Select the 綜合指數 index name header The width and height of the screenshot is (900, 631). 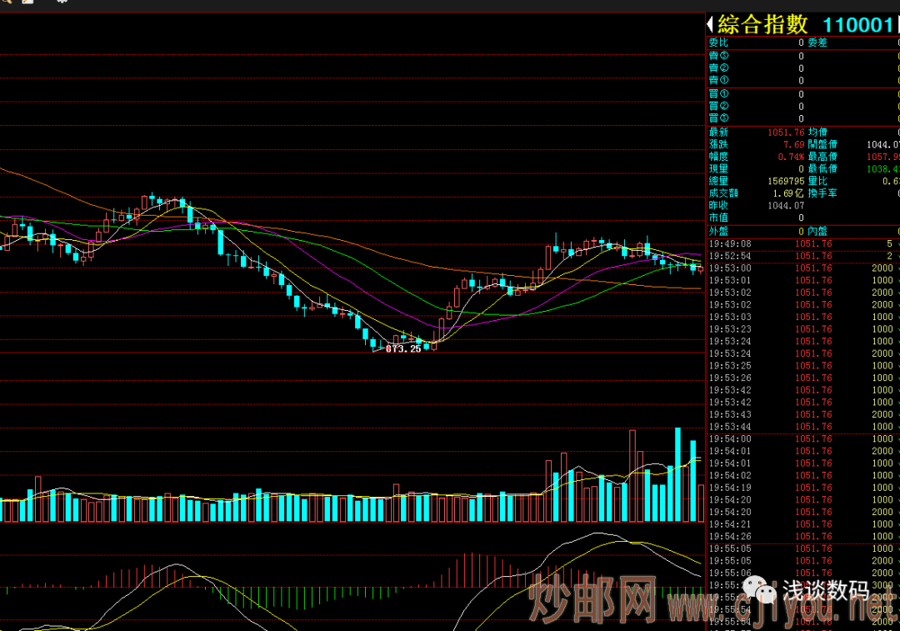point(762,25)
